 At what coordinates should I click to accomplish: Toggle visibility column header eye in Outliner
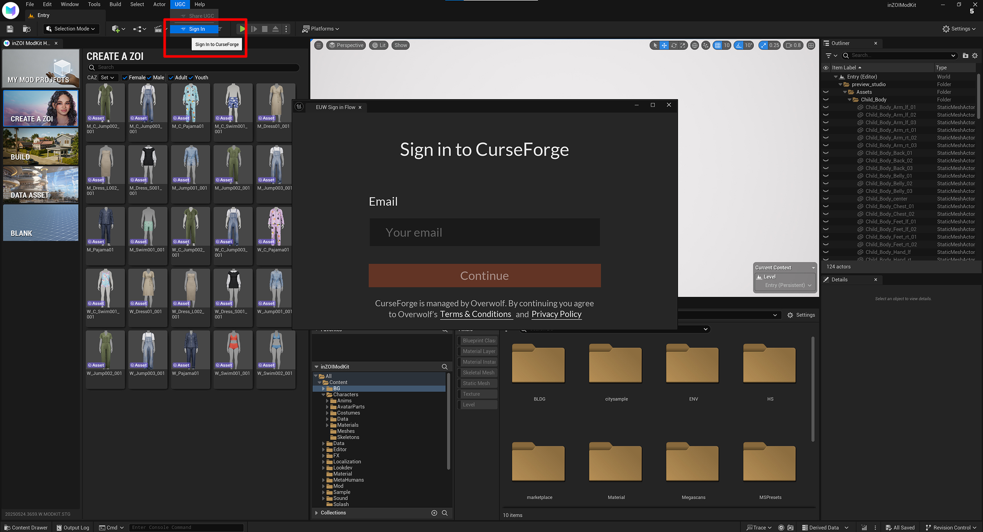tap(826, 68)
